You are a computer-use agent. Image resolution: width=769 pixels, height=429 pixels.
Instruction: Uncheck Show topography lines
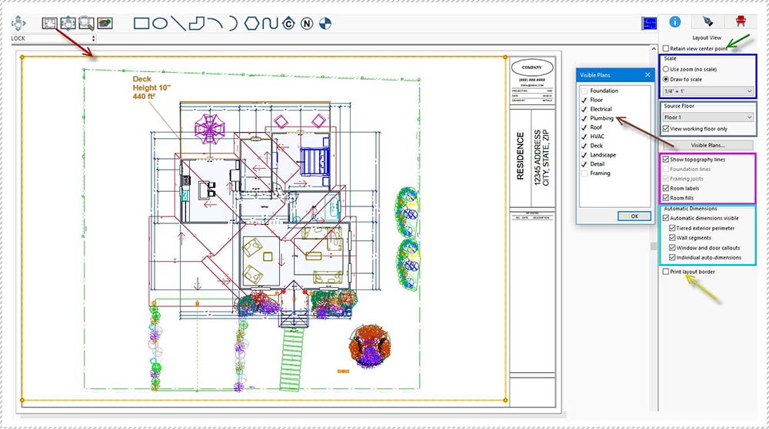pos(666,160)
